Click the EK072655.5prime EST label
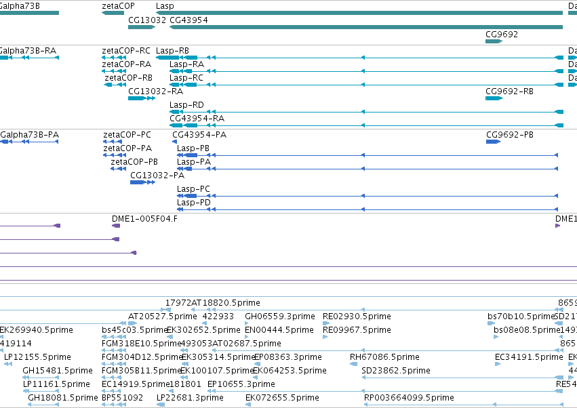 tap(282, 398)
